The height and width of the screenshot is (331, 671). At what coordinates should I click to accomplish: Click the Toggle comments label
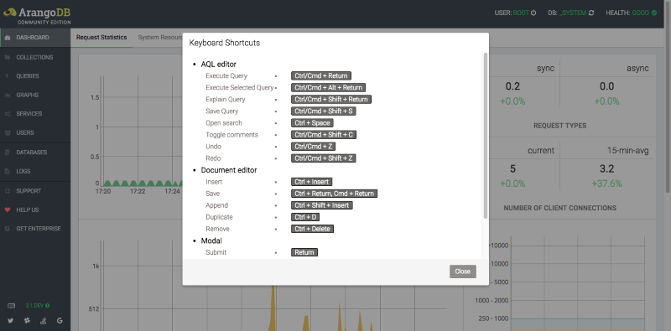pos(232,135)
